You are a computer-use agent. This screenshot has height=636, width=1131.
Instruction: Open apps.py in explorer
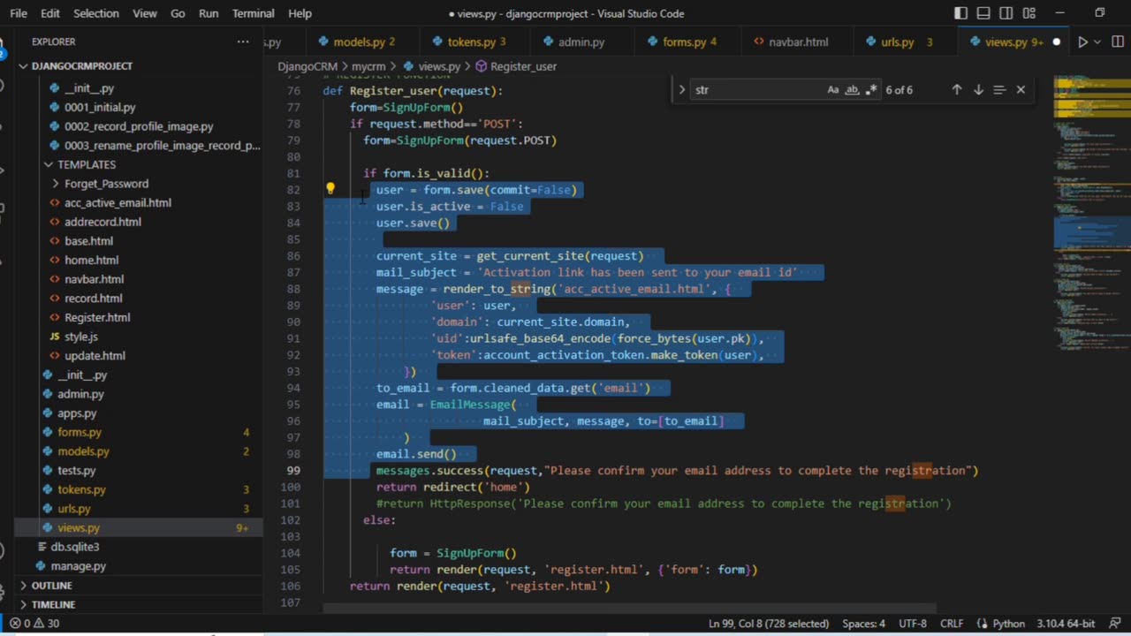point(77,413)
